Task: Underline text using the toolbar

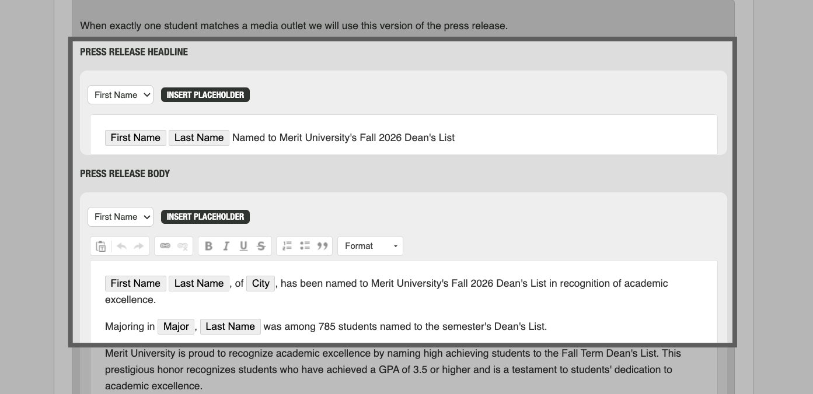Action: (243, 245)
